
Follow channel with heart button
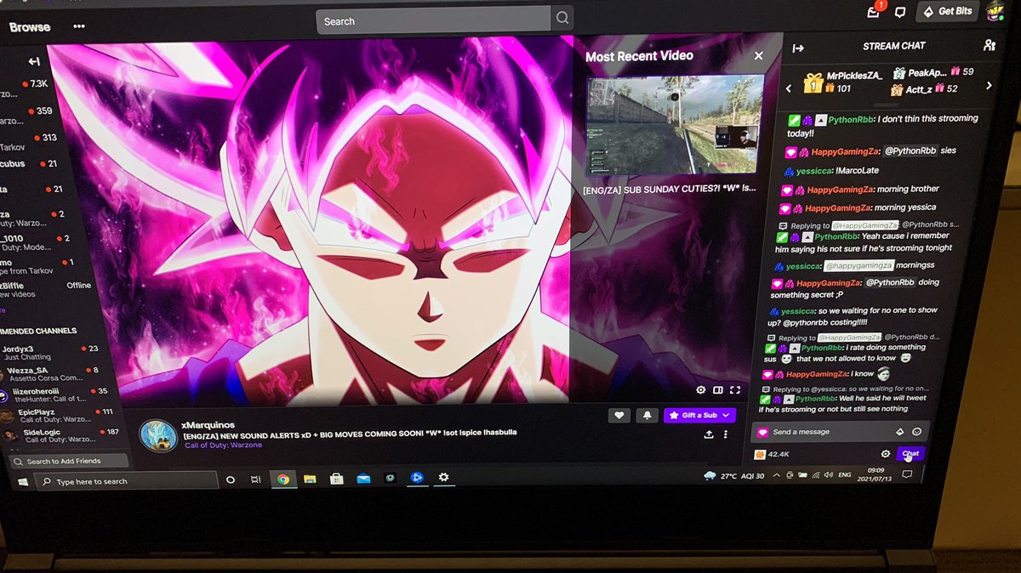click(619, 415)
